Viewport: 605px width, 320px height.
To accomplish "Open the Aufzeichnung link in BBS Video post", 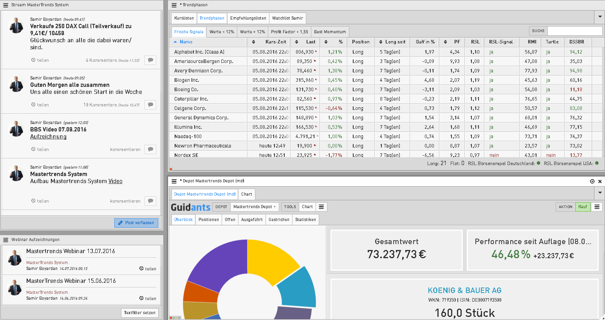I will coord(48,137).
